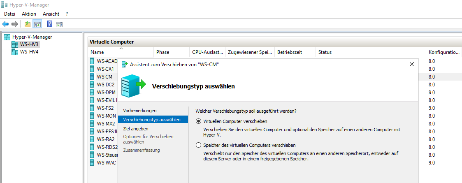Sort VMs by the Name column header
The height and width of the screenshot is (183, 462).
pos(121,52)
